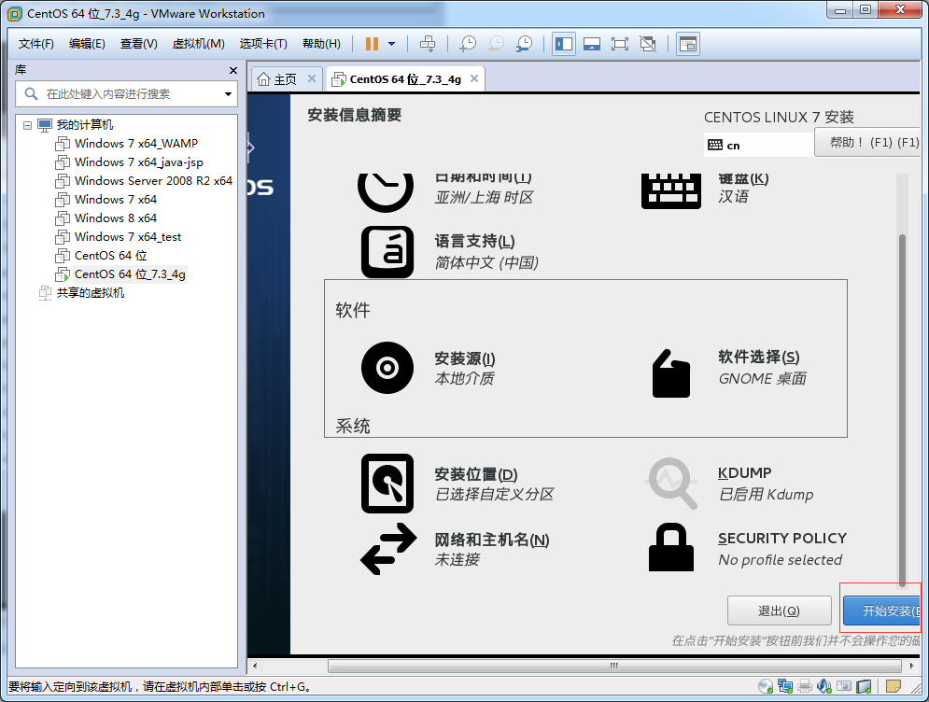929x702 pixels.
Task: Click the 开始安装 begin installation button
Action: point(881,611)
